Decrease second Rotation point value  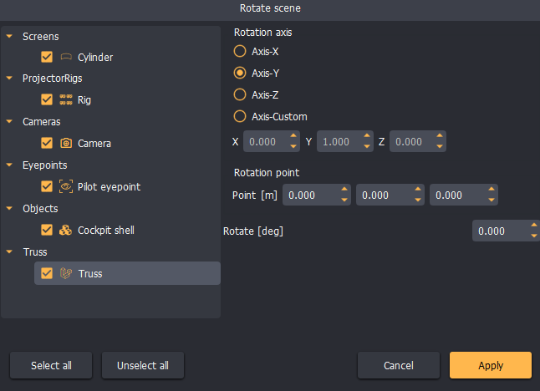click(x=418, y=200)
